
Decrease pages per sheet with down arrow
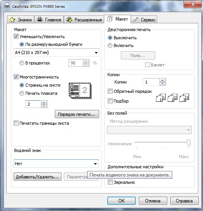(x=44, y=106)
